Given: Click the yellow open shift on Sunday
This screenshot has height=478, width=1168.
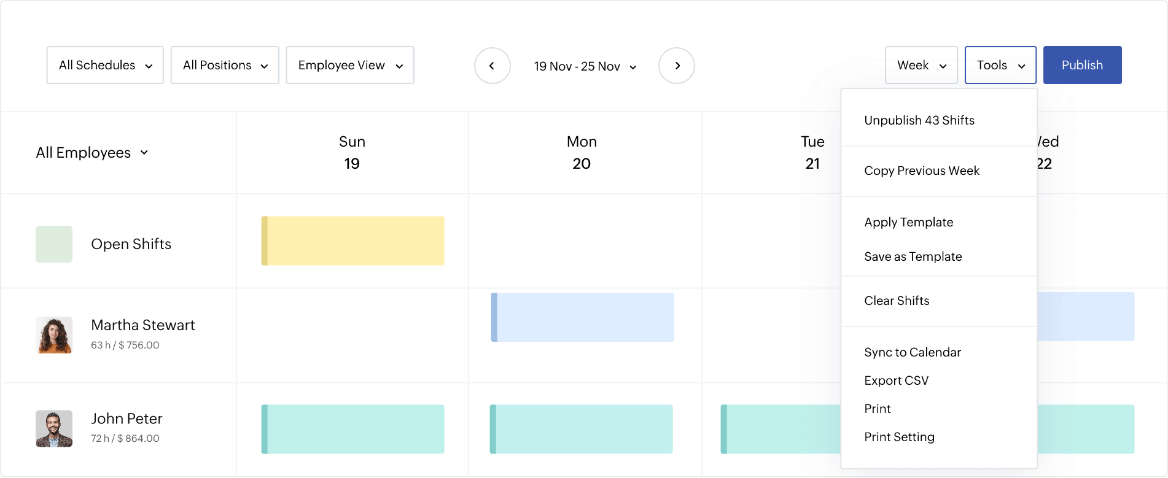Looking at the screenshot, I should pyautogui.click(x=353, y=241).
